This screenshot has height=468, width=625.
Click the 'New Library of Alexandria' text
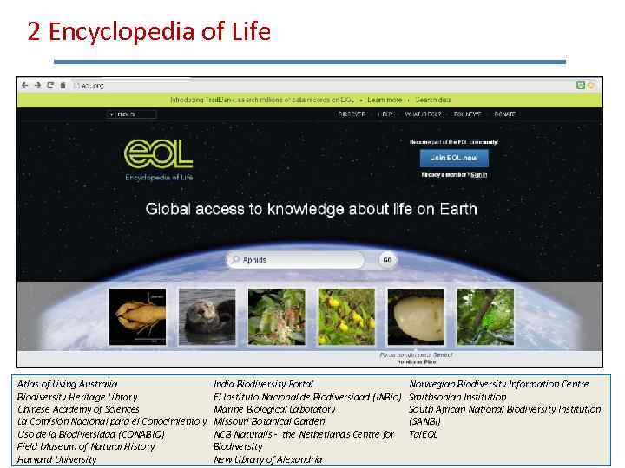click(268, 459)
